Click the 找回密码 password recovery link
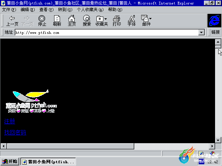 (15, 132)
